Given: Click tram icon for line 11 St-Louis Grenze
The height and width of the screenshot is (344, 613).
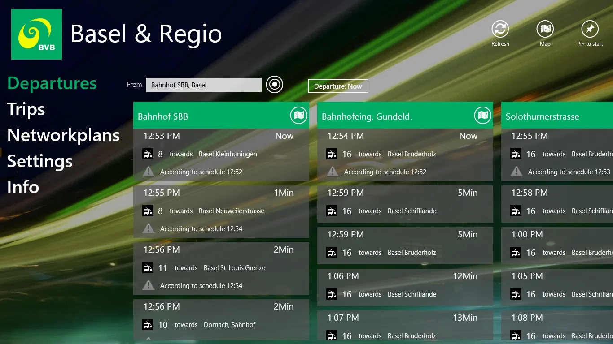Looking at the screenshot, I should [x=148, y=268].
